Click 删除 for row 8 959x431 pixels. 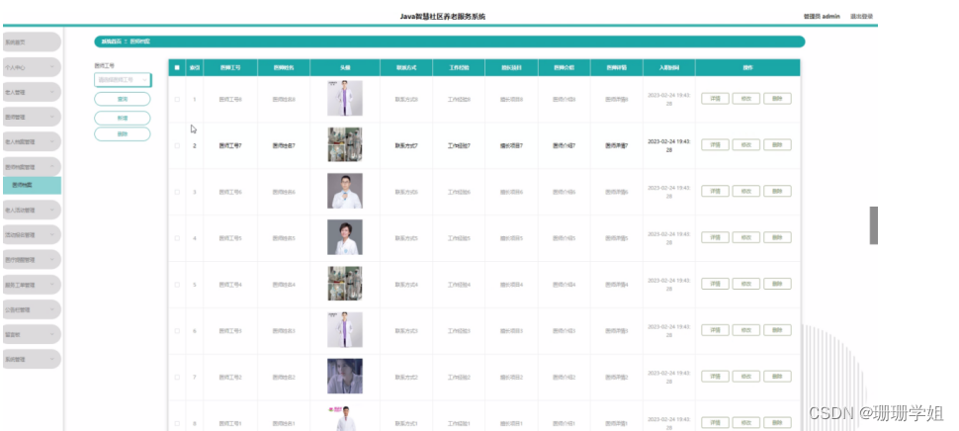(777, 422)
